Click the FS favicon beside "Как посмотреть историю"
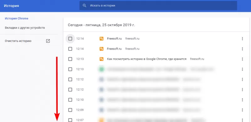Viewport: 251px width, 122px height. tap(101, 59)
